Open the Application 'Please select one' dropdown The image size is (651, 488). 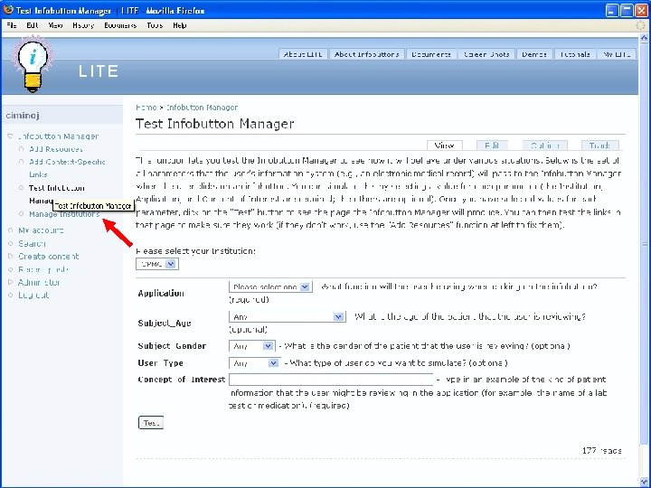(x=270, y=286)
